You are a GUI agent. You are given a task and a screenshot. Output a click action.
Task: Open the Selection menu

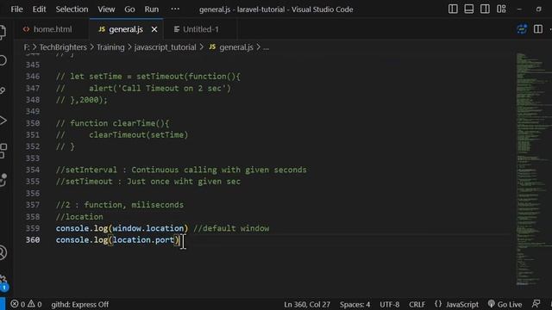72,9
